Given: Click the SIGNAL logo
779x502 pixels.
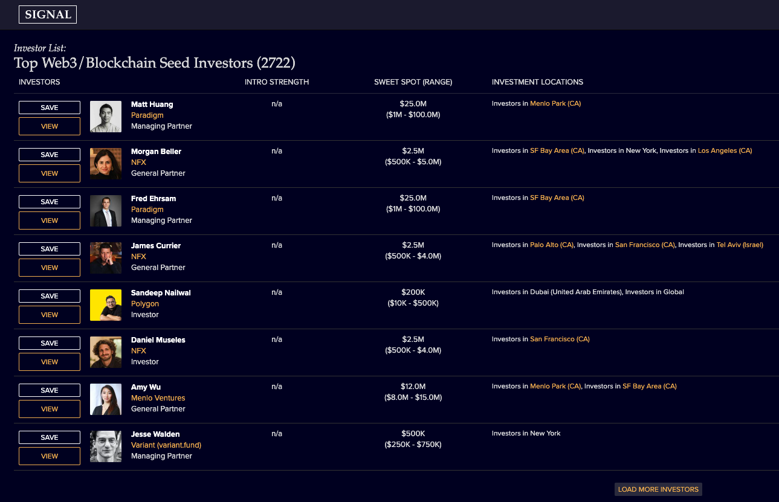Looking at the screenshot, I should [x=48, y=14].
